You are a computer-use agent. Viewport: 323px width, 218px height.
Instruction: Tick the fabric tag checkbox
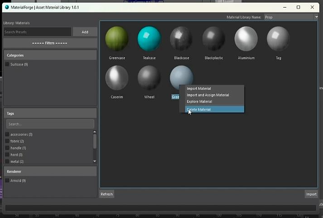pos(7,141)
